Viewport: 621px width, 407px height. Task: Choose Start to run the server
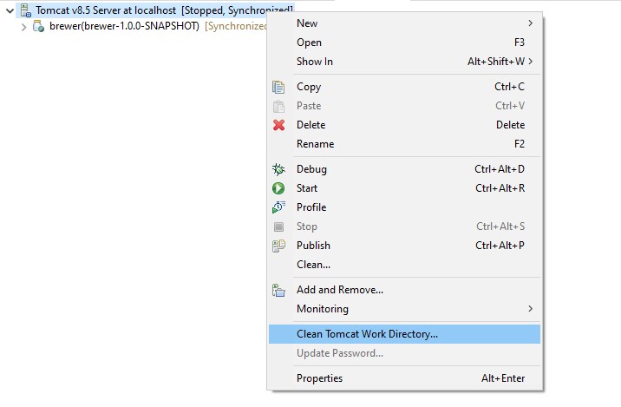pos(404,188)
